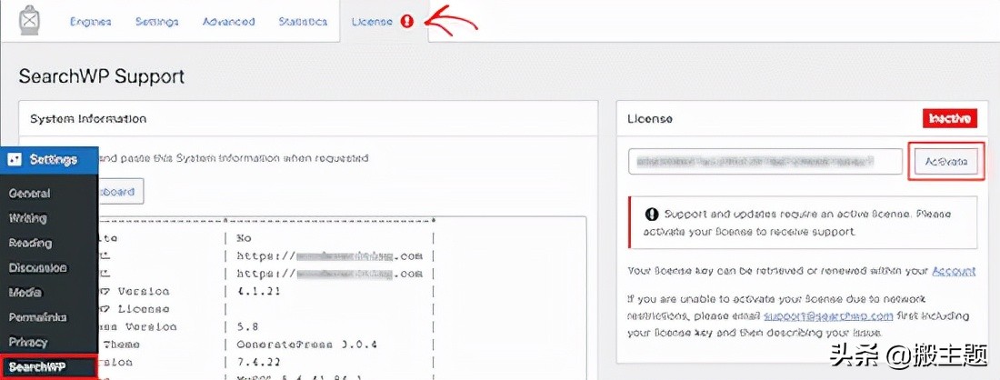Switch to the Settings tab

tap(157, 22)
